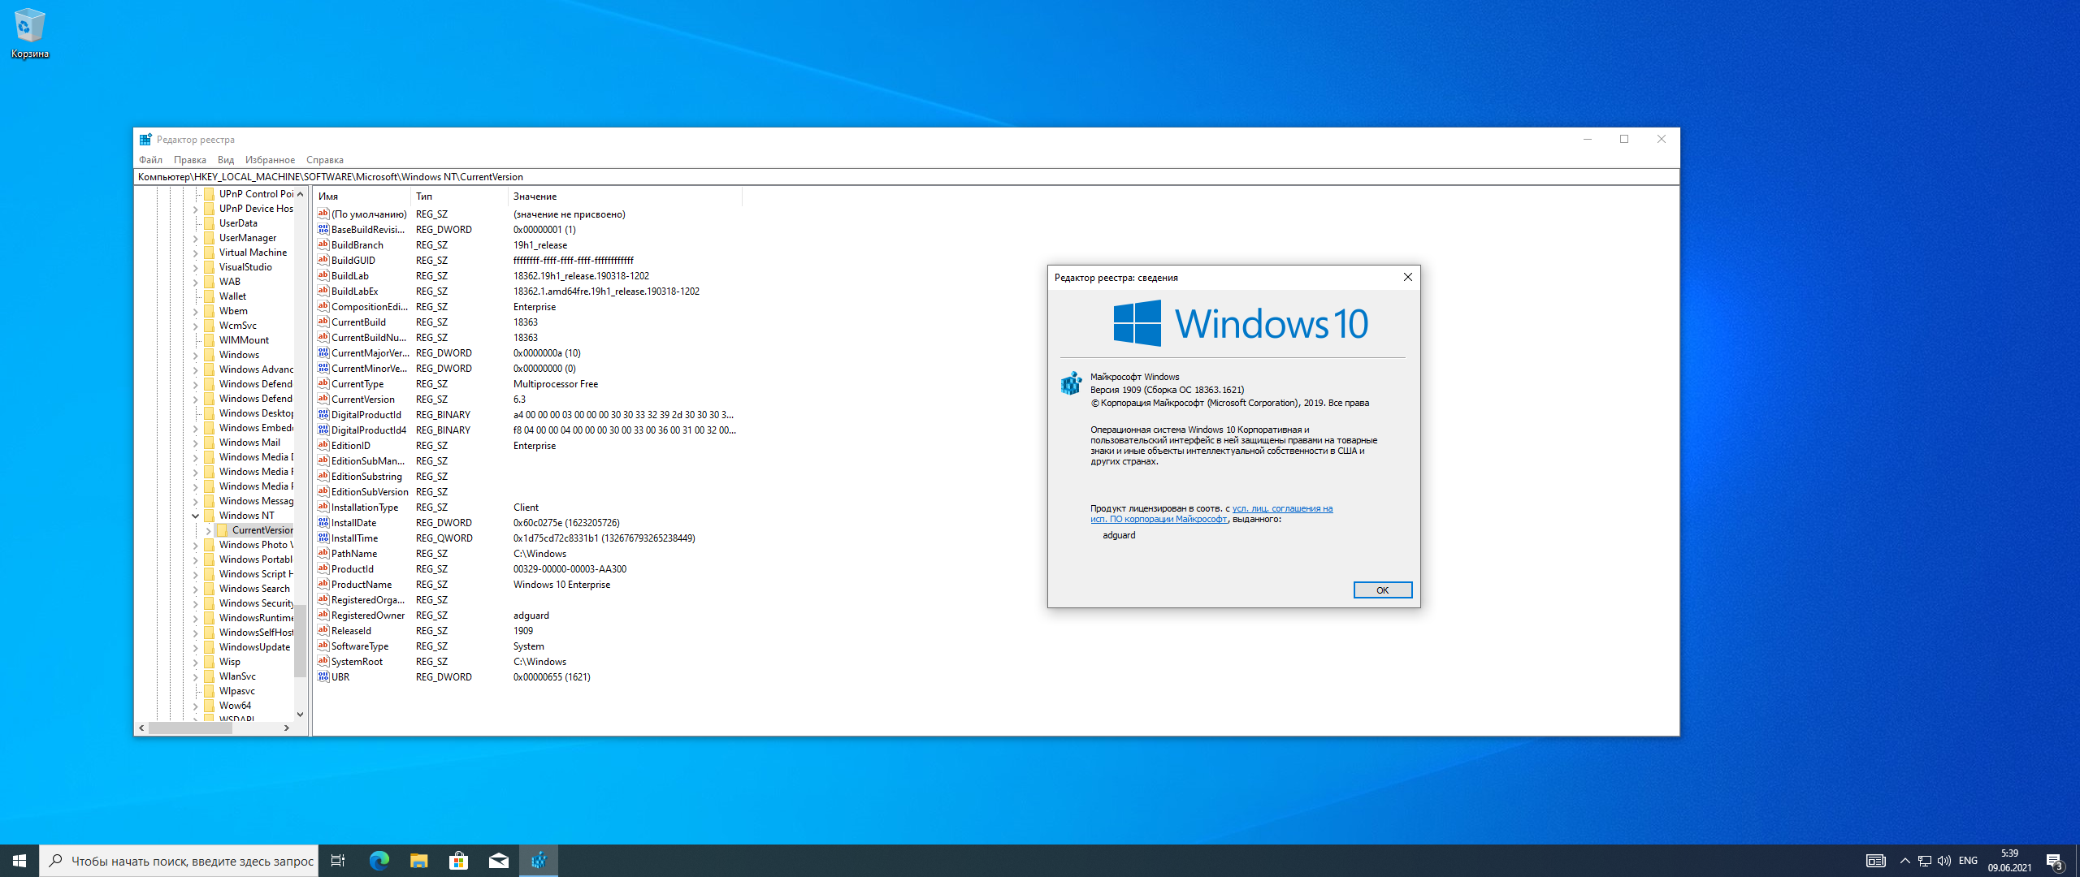Expand the Virtual Machine tree node
The image size is (2080, 877).
tap(196, 253)
